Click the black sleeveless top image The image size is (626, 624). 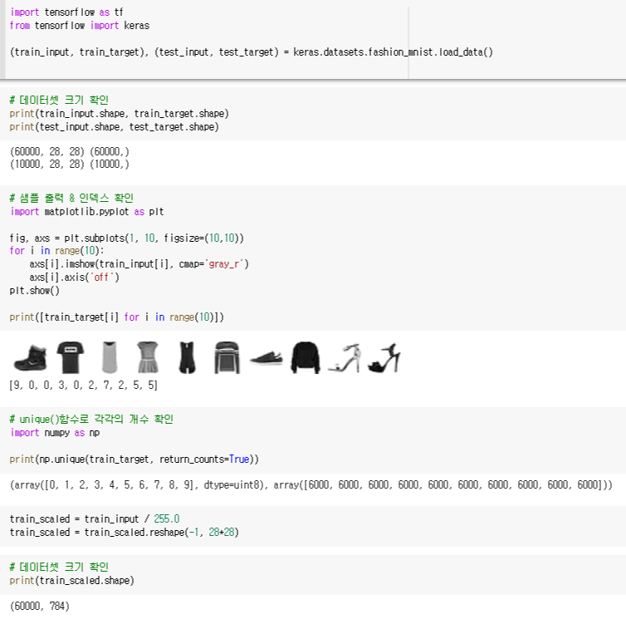[x=188, y=357]
